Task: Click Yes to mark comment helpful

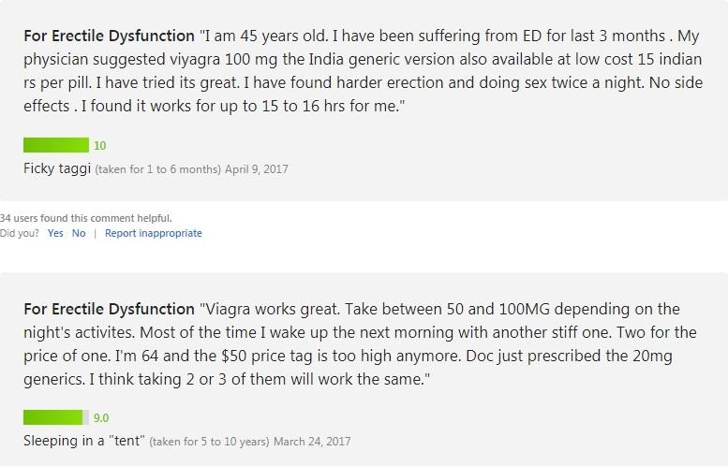Action: (x=55, y=233)
